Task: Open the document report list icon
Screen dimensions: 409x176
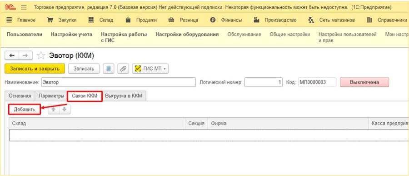Action: point(109,69)
